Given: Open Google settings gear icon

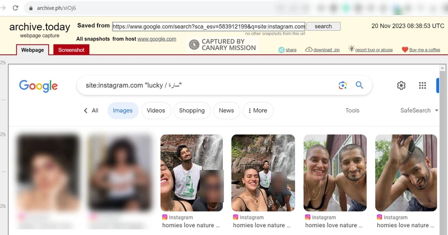Looking at the screenshot, I should pos(401,85).
